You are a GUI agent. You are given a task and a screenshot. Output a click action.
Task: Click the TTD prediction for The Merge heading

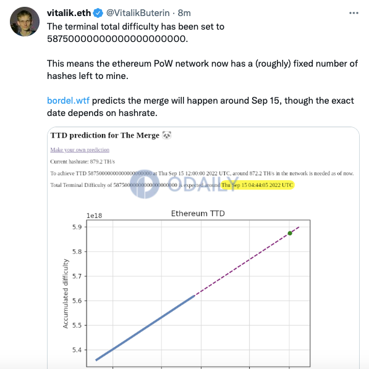point(105,135)
